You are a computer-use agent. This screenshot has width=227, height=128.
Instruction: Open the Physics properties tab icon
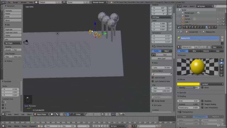pyautogui.click(x=215, y=27)
